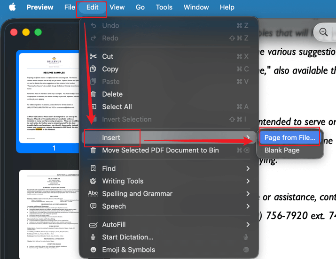Click the scissors Cut icon
This screenshot has width=336, height=259.
click(x=93, y=56)
